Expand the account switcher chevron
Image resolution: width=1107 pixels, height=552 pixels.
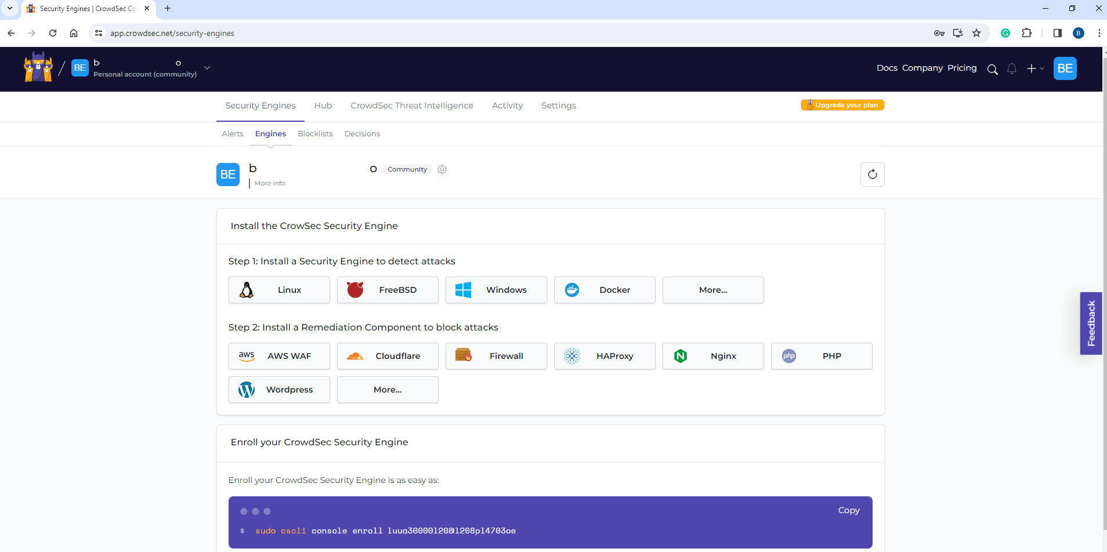pos(207,68)
